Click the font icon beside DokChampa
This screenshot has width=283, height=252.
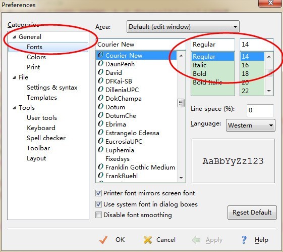[100, 98]
